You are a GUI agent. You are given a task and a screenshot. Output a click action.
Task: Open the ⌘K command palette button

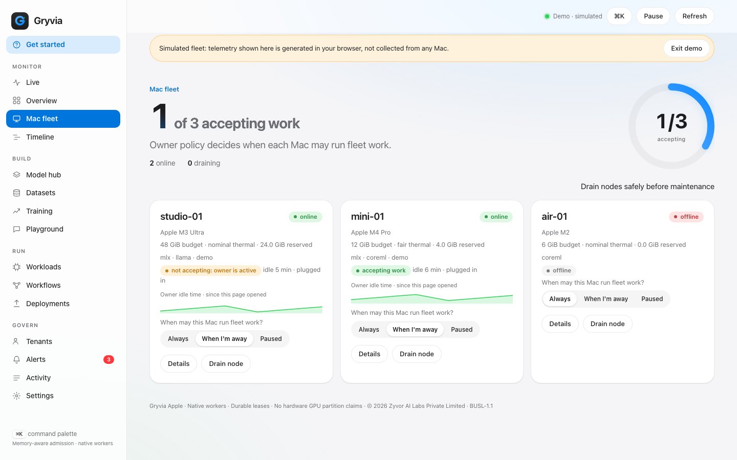click(619, 16)
